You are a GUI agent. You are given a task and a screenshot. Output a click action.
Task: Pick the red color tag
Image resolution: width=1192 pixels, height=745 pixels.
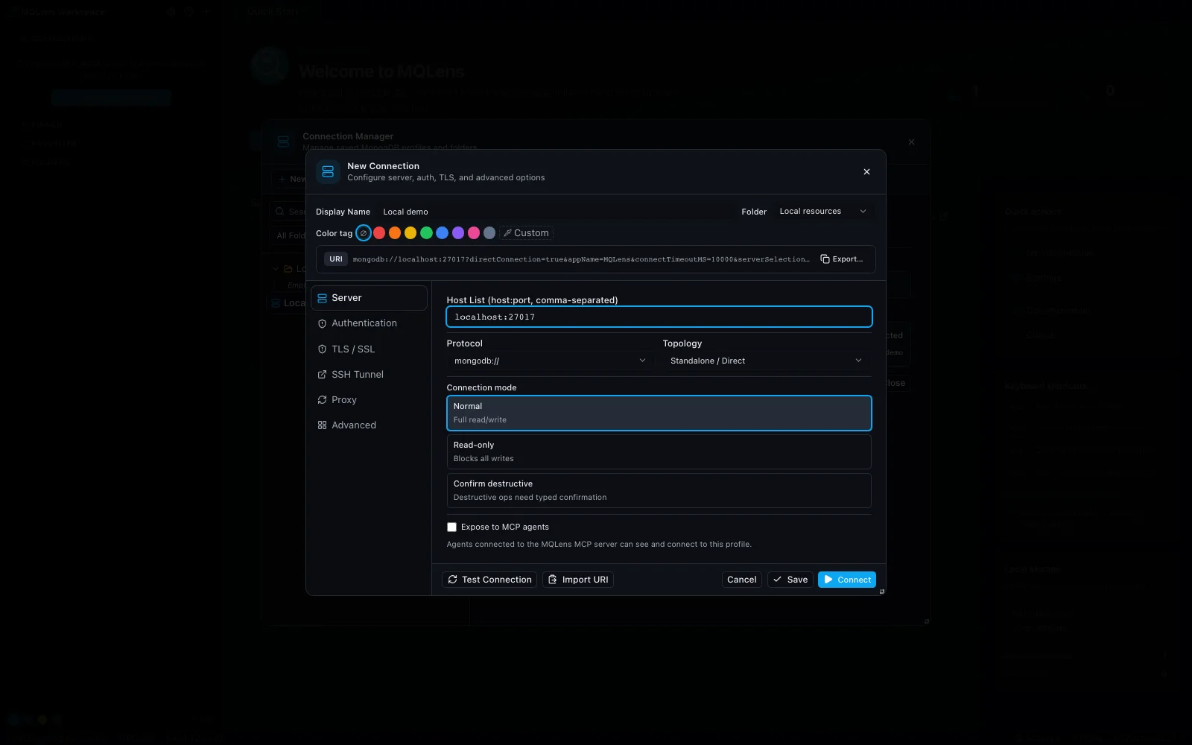379,233
